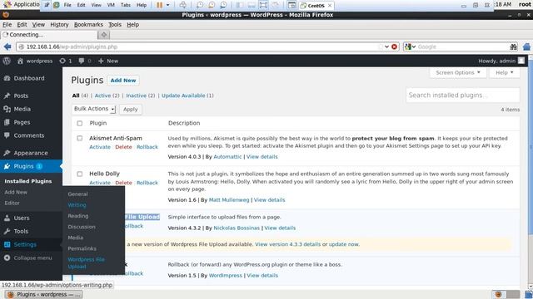
Task: Stop page loading with red X button
Action: [394, 47]
